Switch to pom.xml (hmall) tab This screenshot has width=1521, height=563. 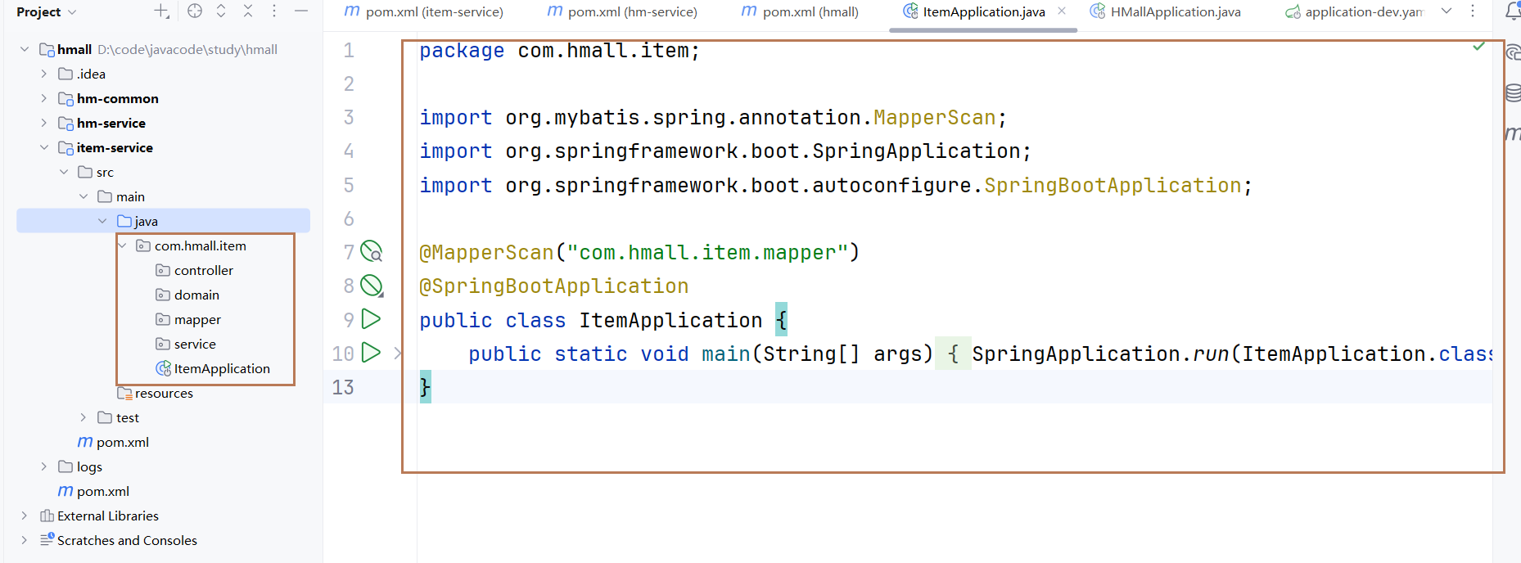(801, 11)
